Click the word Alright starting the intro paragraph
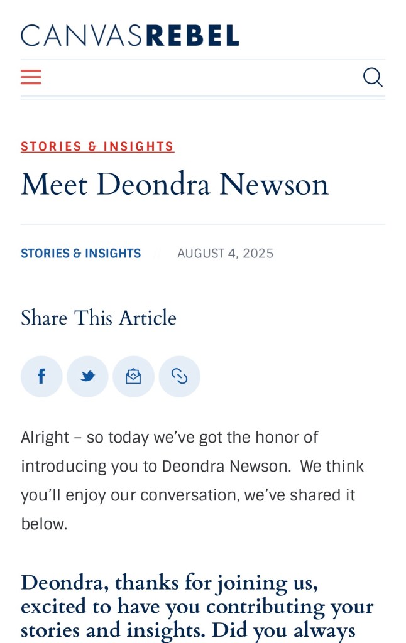This screenshot has height=643, width=406. coord(45,437)
